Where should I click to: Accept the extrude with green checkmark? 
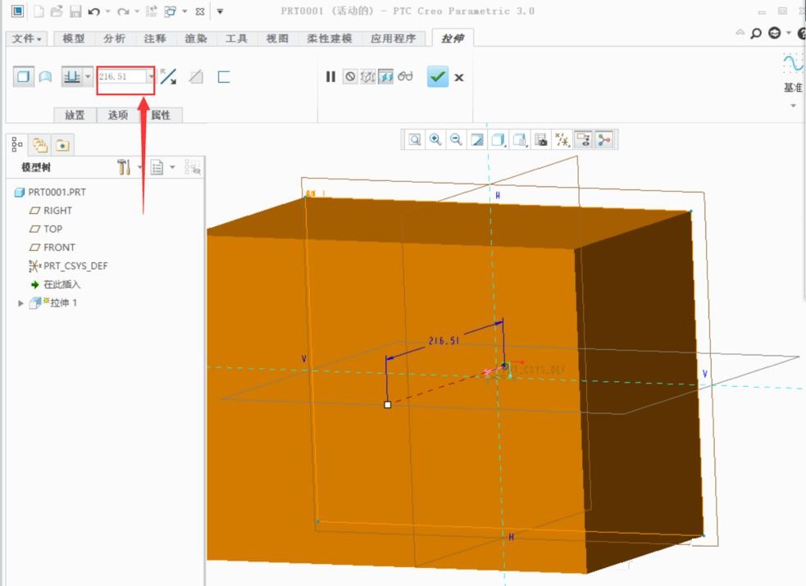coord(438,77)
